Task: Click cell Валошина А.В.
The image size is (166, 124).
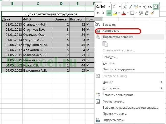Action: point(38,70)
